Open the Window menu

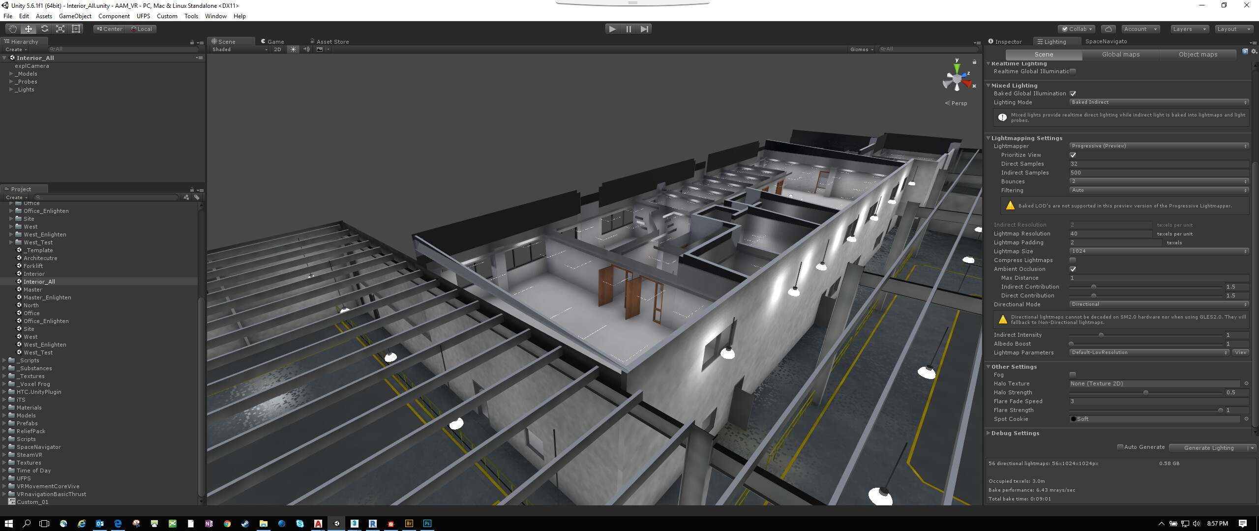click(215, 16)
